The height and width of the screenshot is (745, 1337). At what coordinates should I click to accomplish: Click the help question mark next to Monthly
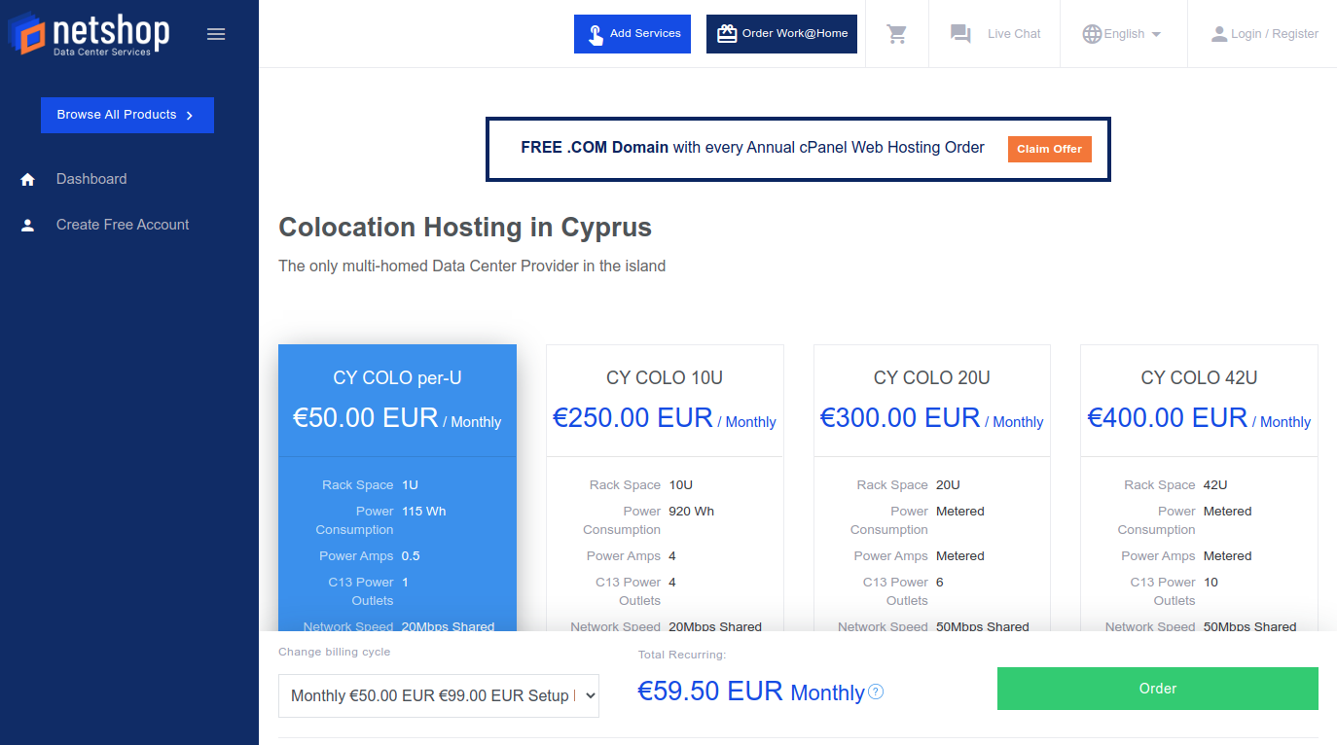(x=876, y=692)
